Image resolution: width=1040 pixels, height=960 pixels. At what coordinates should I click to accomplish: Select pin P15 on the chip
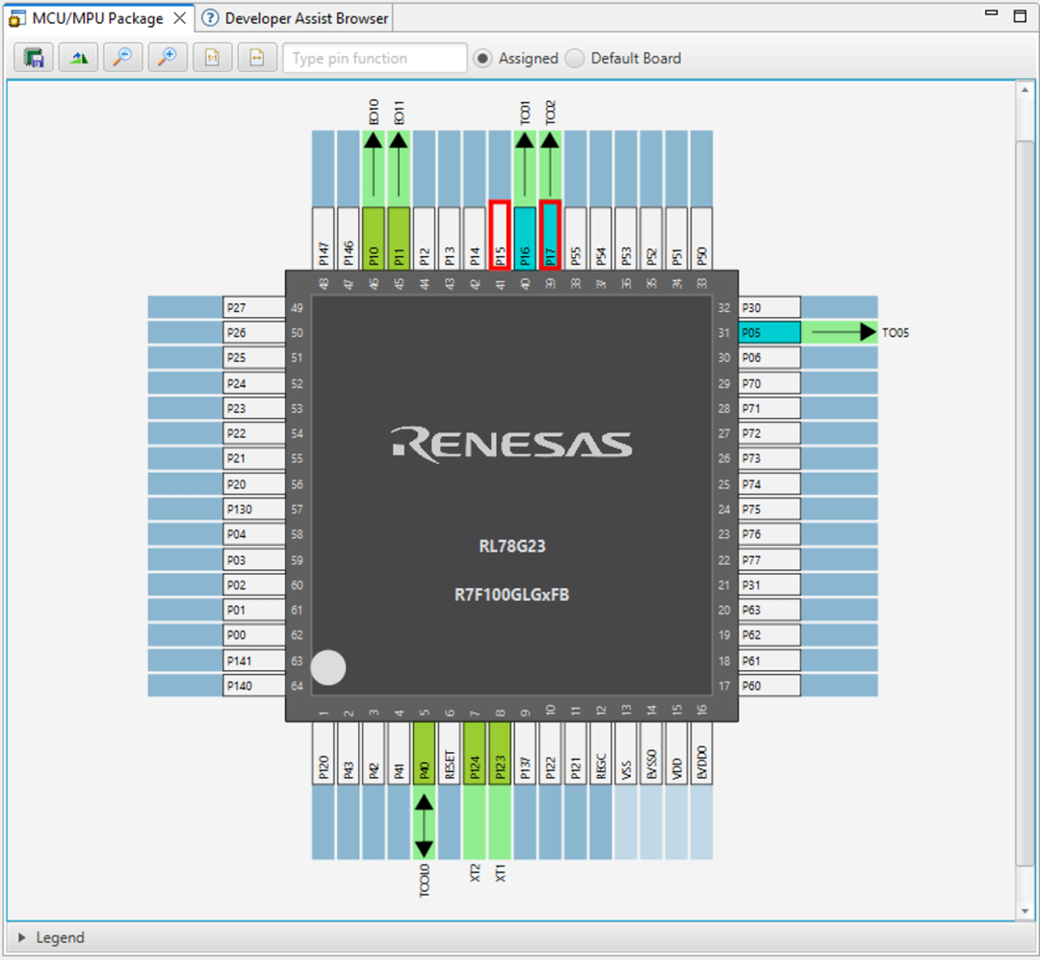[x=500, y=235]
